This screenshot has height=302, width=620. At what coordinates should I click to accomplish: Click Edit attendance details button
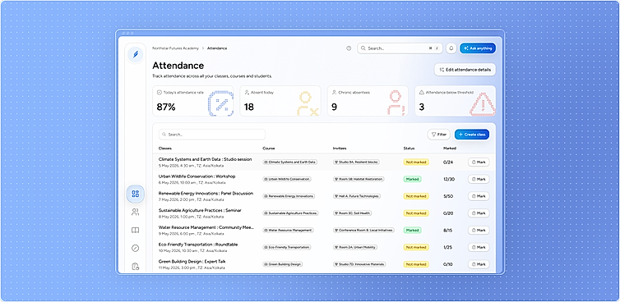coord(465,70)
